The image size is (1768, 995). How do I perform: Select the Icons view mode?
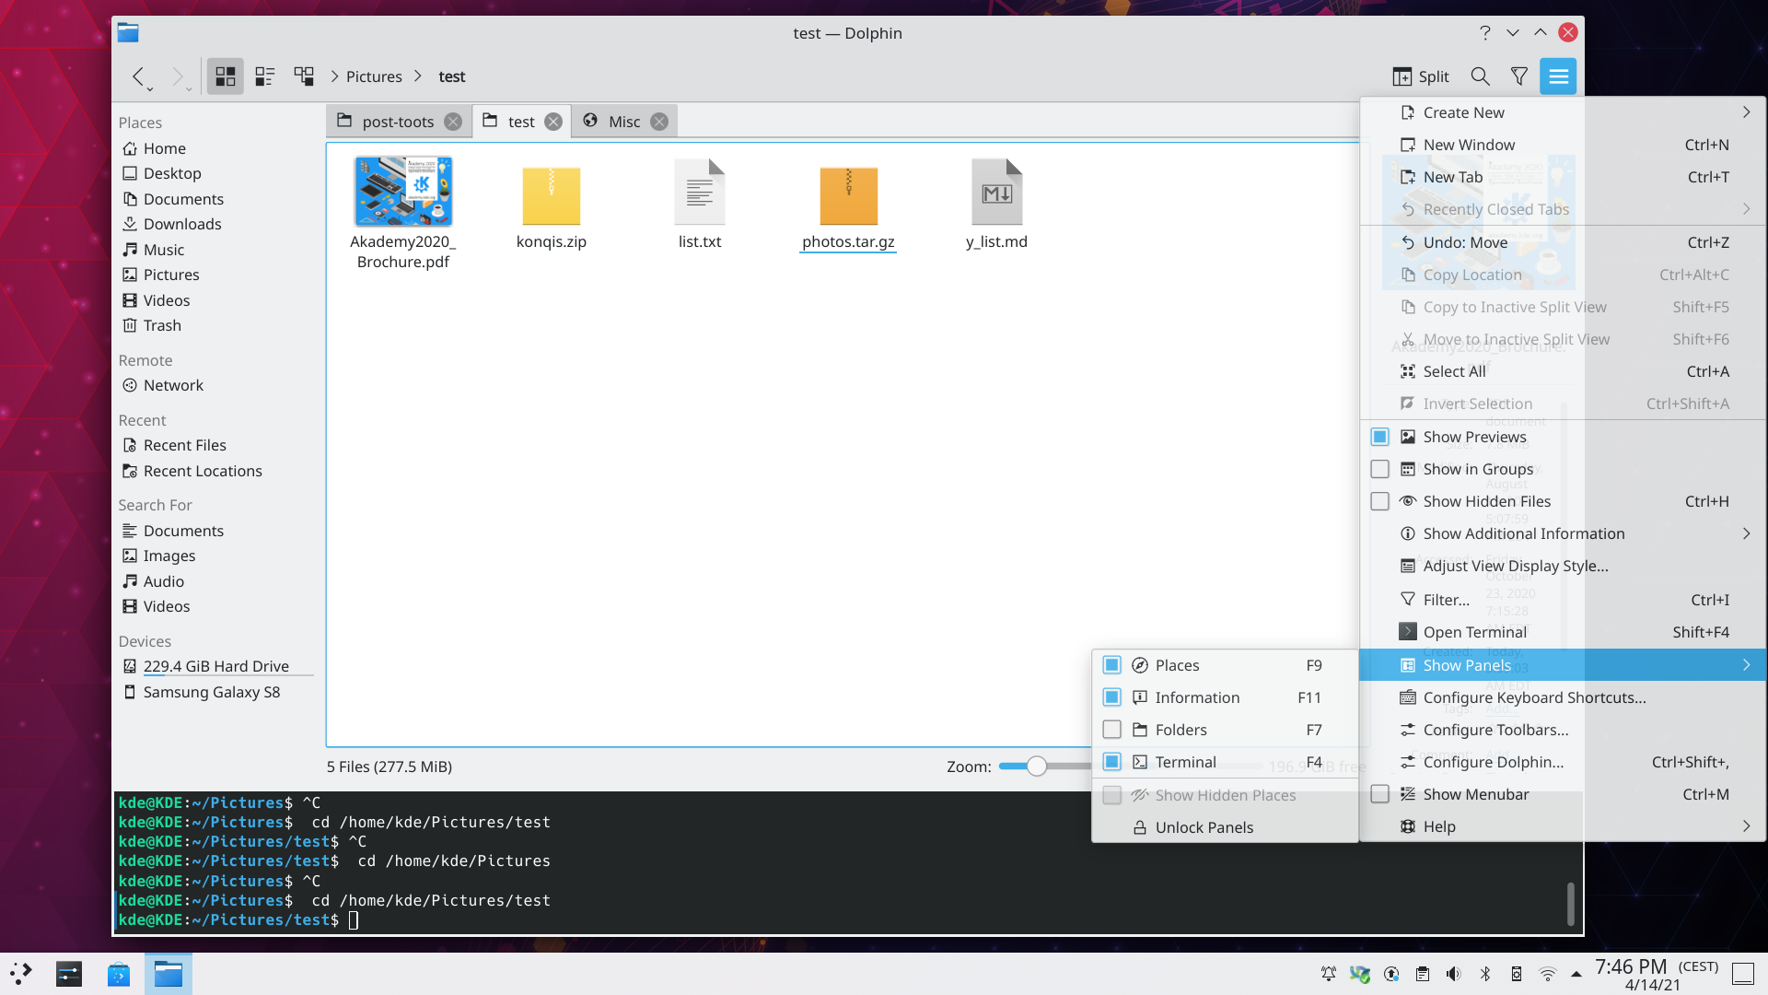coord(224,76)
